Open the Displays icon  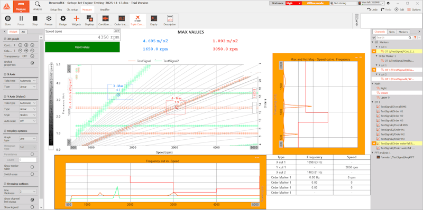[89, 18]
